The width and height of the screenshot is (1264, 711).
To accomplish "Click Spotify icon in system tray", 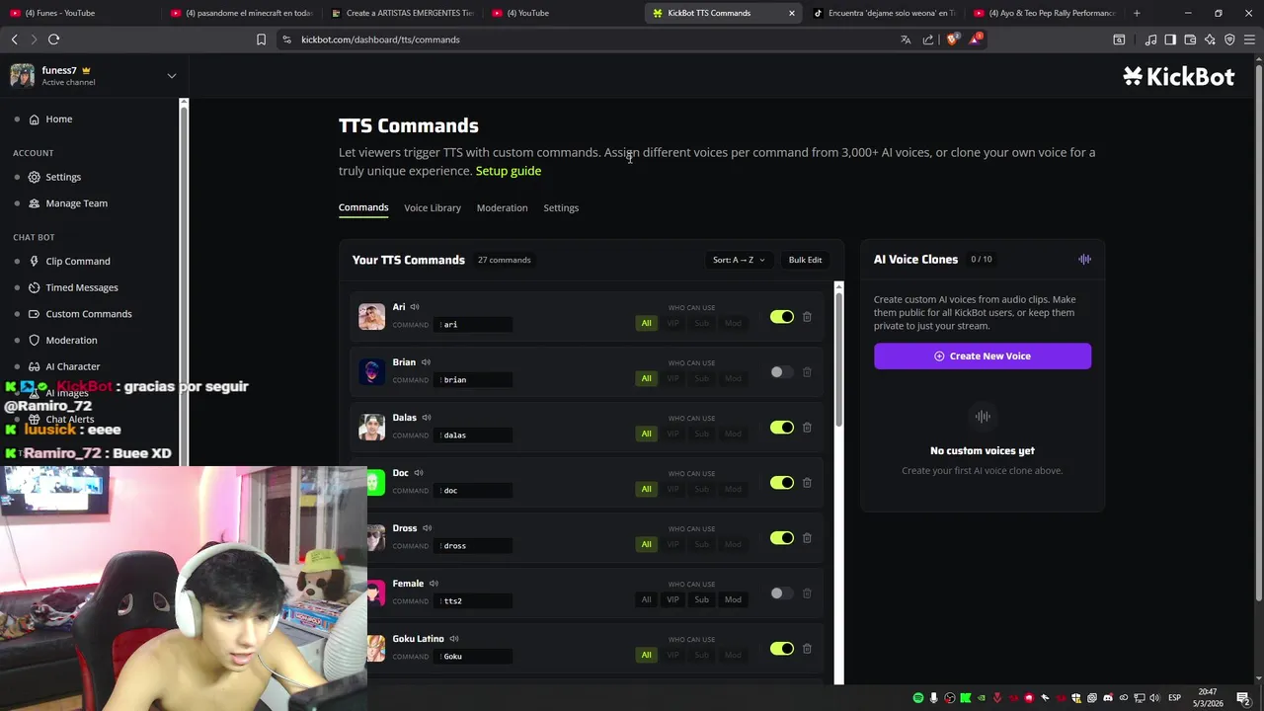I will pos(918,698).
